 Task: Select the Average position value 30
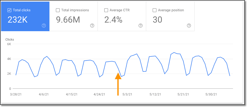coord(157,20)
